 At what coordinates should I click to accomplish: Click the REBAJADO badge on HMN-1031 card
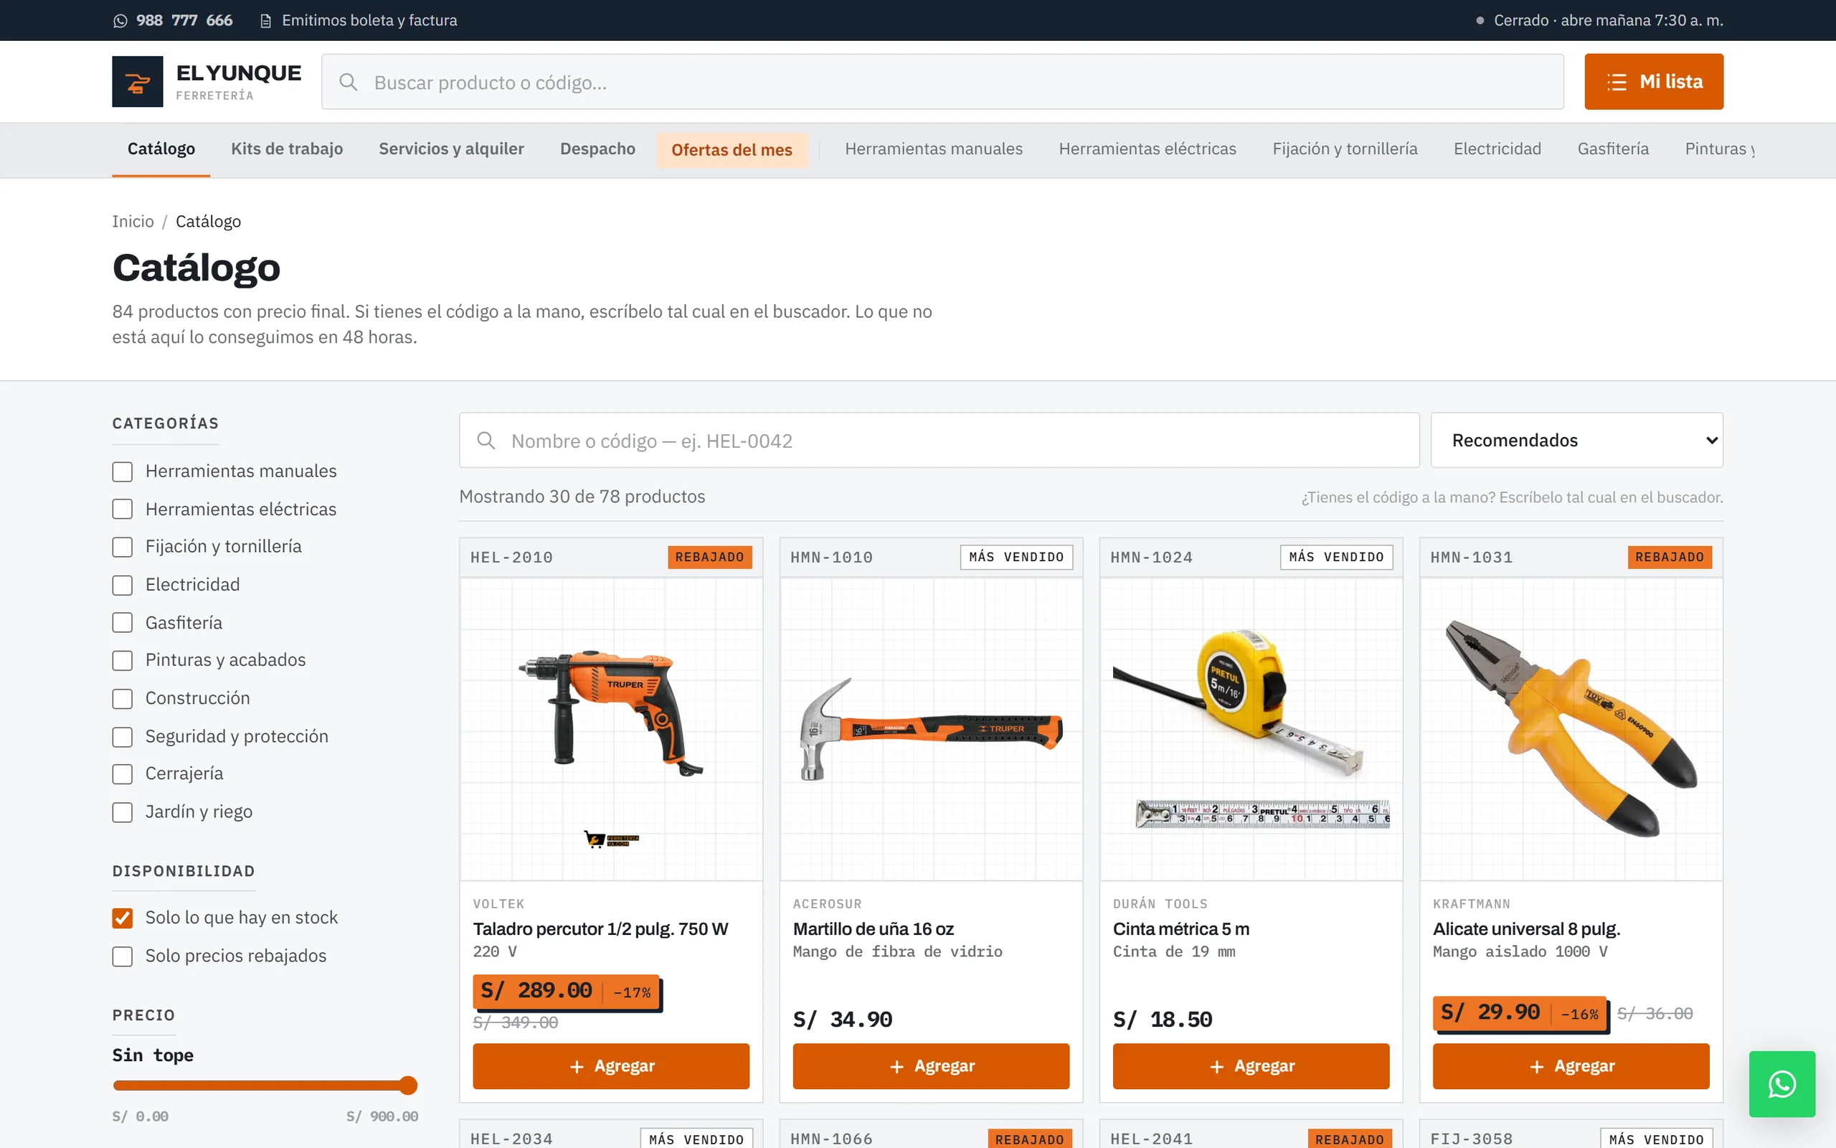[1669, 557]
